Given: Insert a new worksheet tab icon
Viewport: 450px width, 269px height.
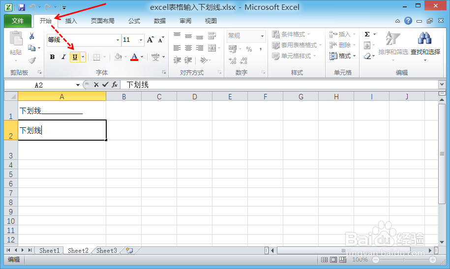Looking at the screenshot, I should (129, 250).
